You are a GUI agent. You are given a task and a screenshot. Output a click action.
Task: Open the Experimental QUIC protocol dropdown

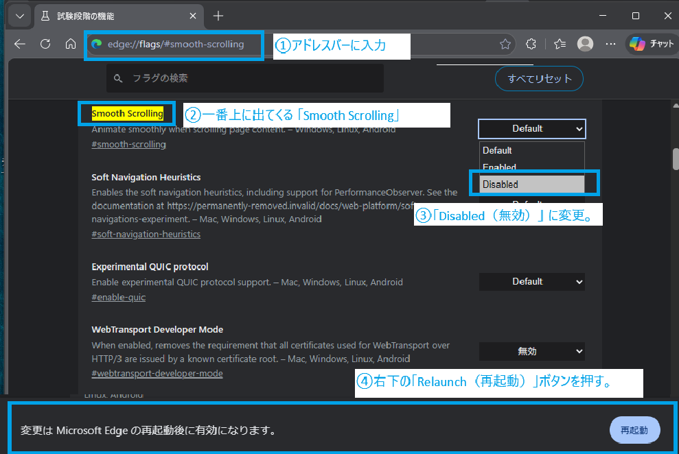pyautogui.click(x=531, y=281)
